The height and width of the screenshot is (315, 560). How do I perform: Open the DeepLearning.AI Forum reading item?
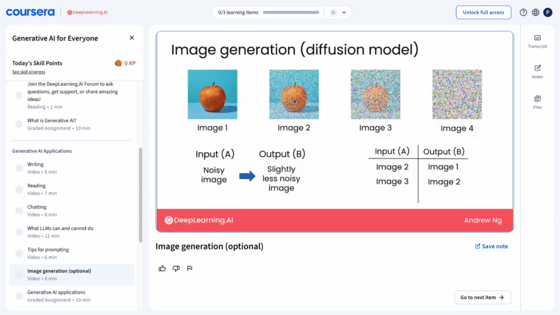click(x=73, y=95)
